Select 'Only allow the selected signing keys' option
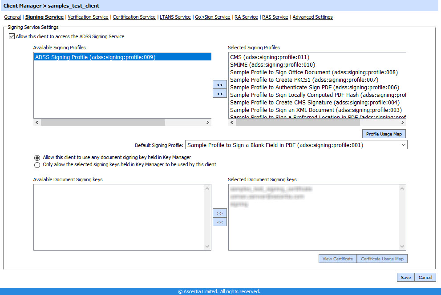Viewport: 441px width, 295px height. [37, 165]
